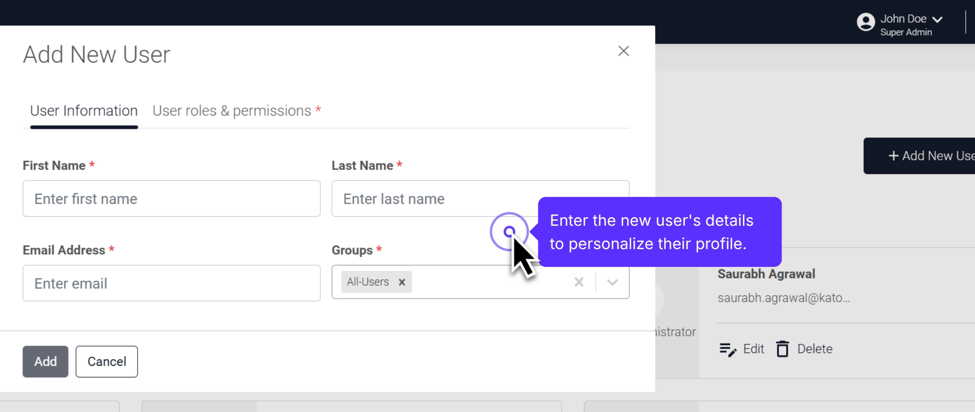
Task: Expand the John Doe account dropdown arrow
Action: click(937, 20)
